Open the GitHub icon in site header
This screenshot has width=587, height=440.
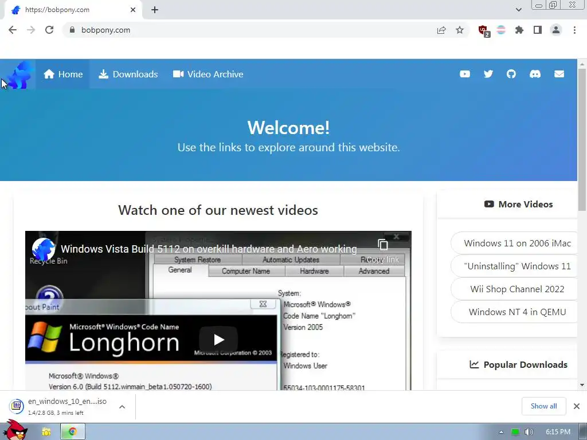click(x=511, y=74)
